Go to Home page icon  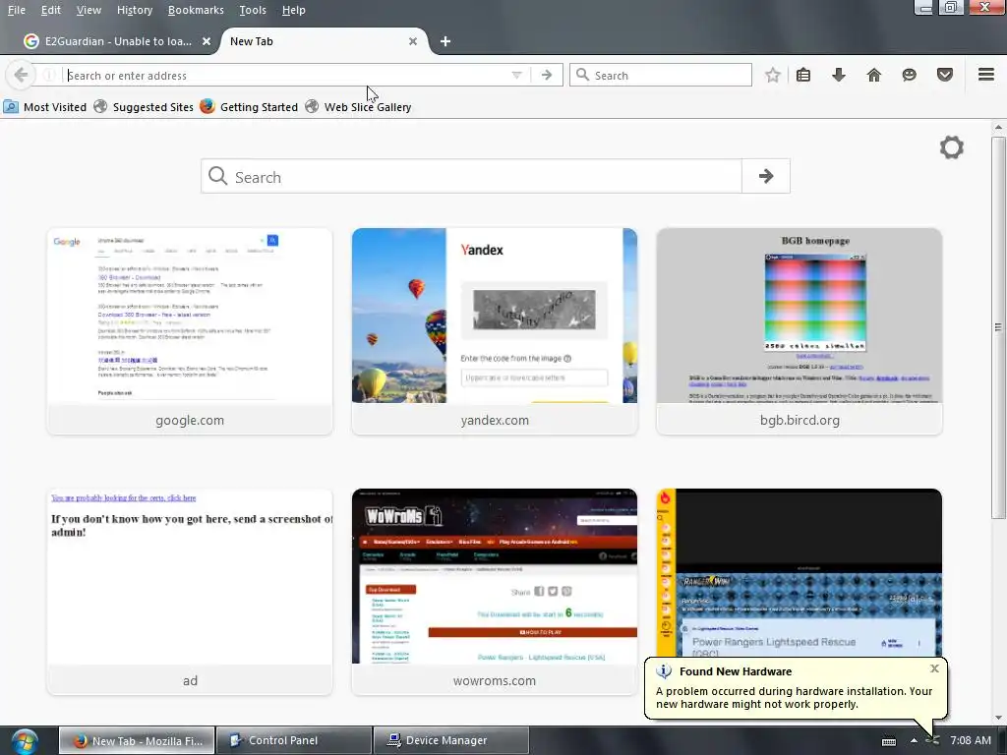(874, 75)
